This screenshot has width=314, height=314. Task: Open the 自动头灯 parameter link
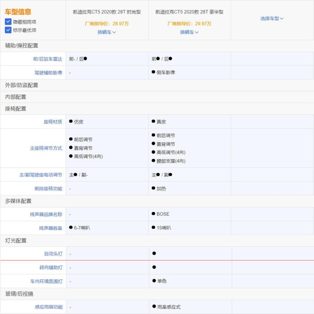point(53,254)
